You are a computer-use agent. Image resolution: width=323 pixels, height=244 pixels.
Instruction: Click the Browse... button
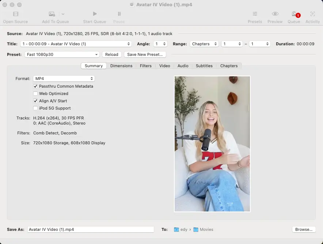(304, 229)
